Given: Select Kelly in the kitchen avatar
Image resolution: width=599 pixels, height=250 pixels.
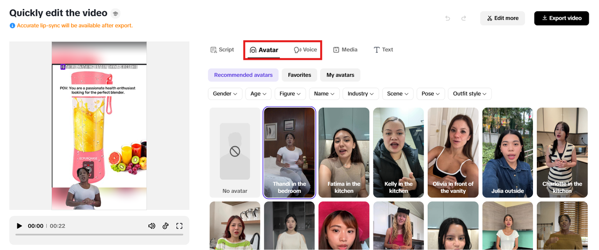Looking at the screenshot, I should point(399,153).
